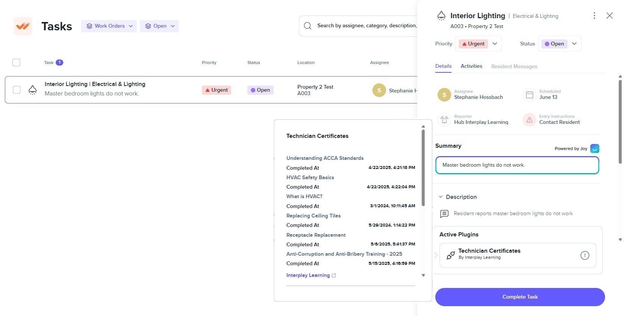Click the Entry instructions warning icon
The width and height of the screenshot is (627, 316).
(x=529, y=120)
